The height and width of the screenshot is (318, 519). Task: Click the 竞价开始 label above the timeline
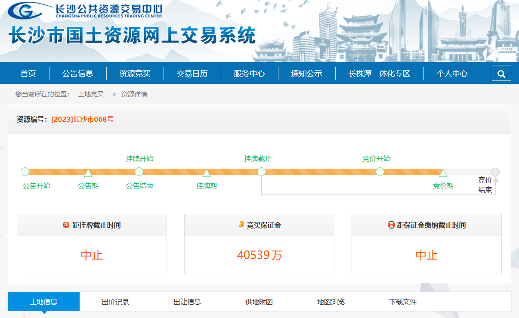(x=377, y=158)
